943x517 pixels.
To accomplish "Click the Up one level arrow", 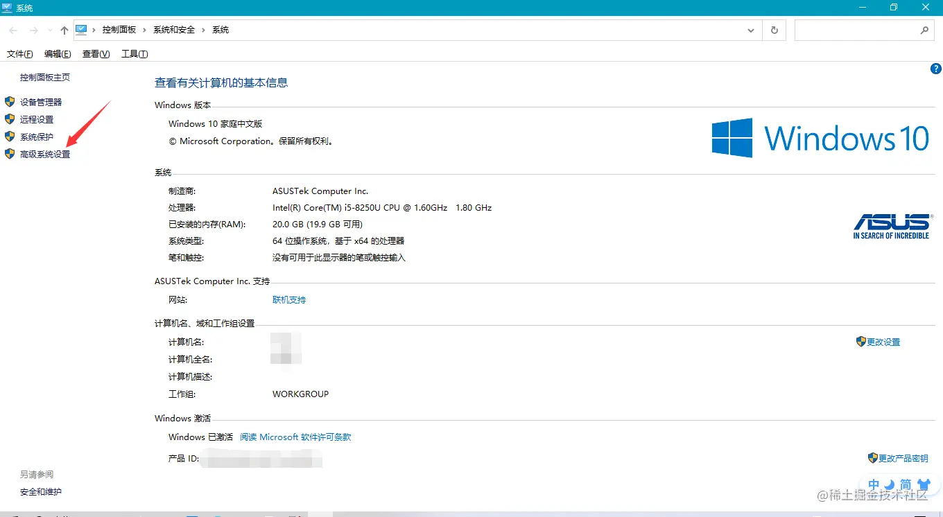I will tap(64, 30).
